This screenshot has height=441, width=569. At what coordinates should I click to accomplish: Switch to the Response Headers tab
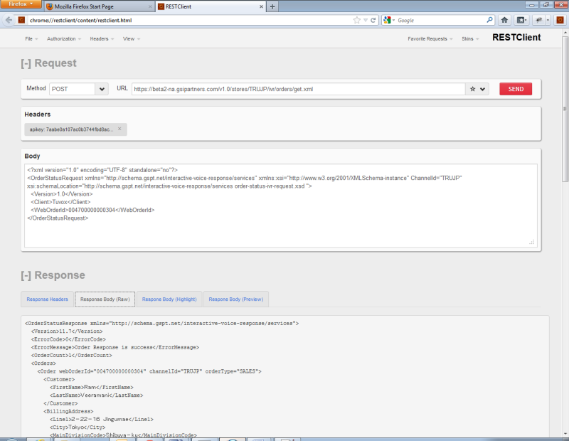click(x=46, y=299)
